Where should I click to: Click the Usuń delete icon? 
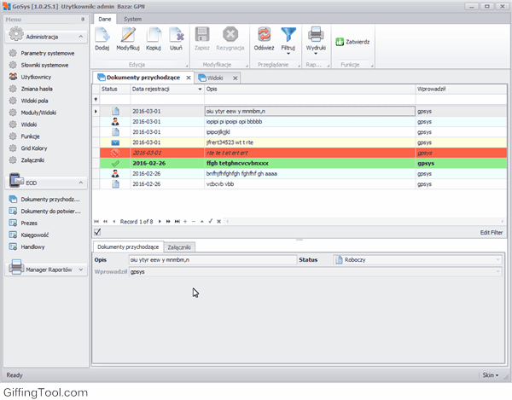tap(176, 38)
